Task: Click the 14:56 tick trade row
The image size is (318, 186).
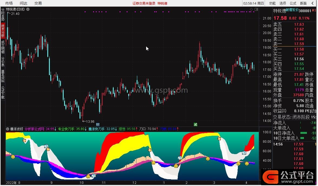Action: coord(294,144)
